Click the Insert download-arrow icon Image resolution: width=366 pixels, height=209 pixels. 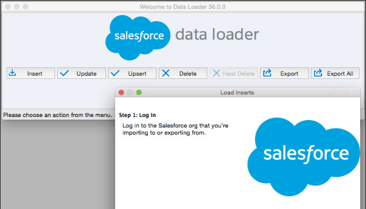13,73
